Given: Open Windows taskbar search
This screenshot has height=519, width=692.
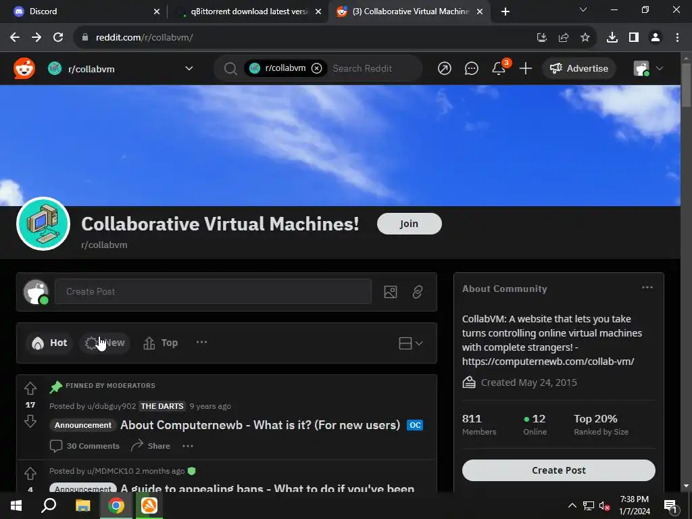Looking at the screenshot, I should pos(49,505).
